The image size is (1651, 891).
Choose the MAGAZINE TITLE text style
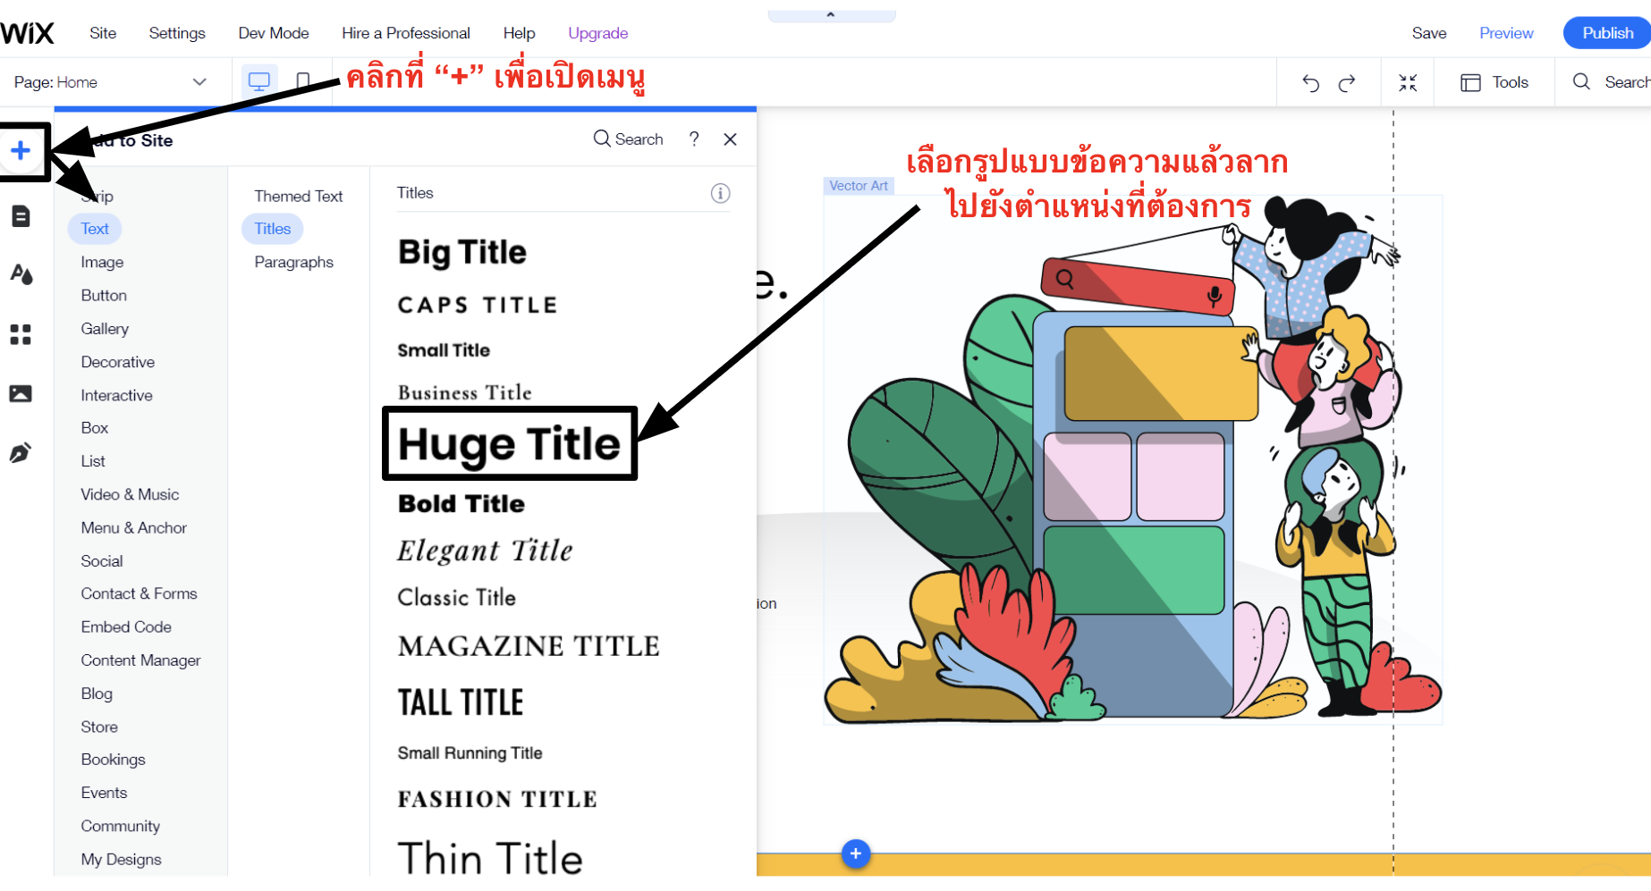tap(529, 646)
